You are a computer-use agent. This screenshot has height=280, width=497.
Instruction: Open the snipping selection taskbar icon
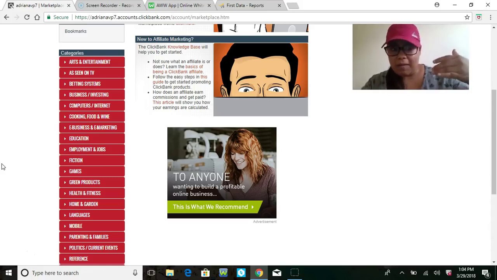click(295, 273)
